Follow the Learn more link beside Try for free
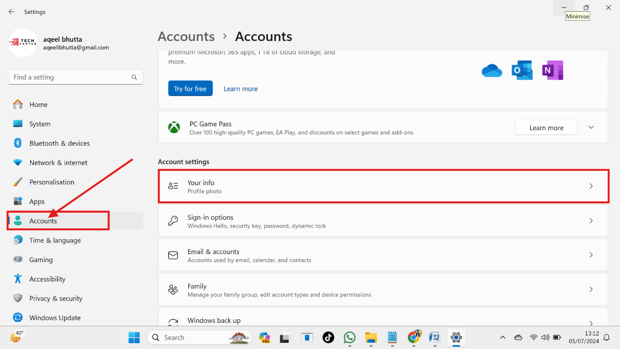Screen dimensions: 620x349 [x=241, y=89]
